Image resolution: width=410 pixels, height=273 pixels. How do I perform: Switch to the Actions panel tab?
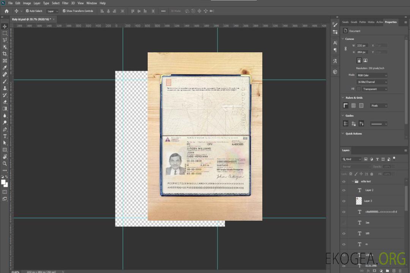tap(380, 22)
